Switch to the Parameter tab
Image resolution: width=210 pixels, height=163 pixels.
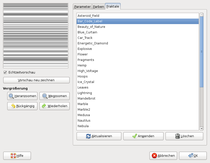(x=82, y=7)
